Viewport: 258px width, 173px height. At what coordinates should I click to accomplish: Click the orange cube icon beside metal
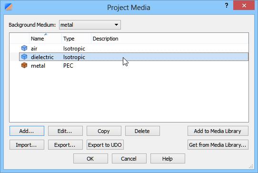(24, 65)
